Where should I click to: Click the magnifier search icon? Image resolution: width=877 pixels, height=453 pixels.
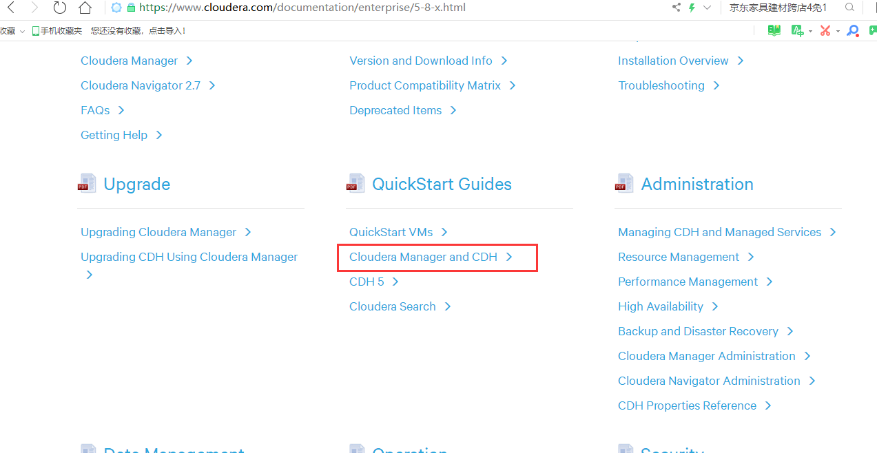849,8
